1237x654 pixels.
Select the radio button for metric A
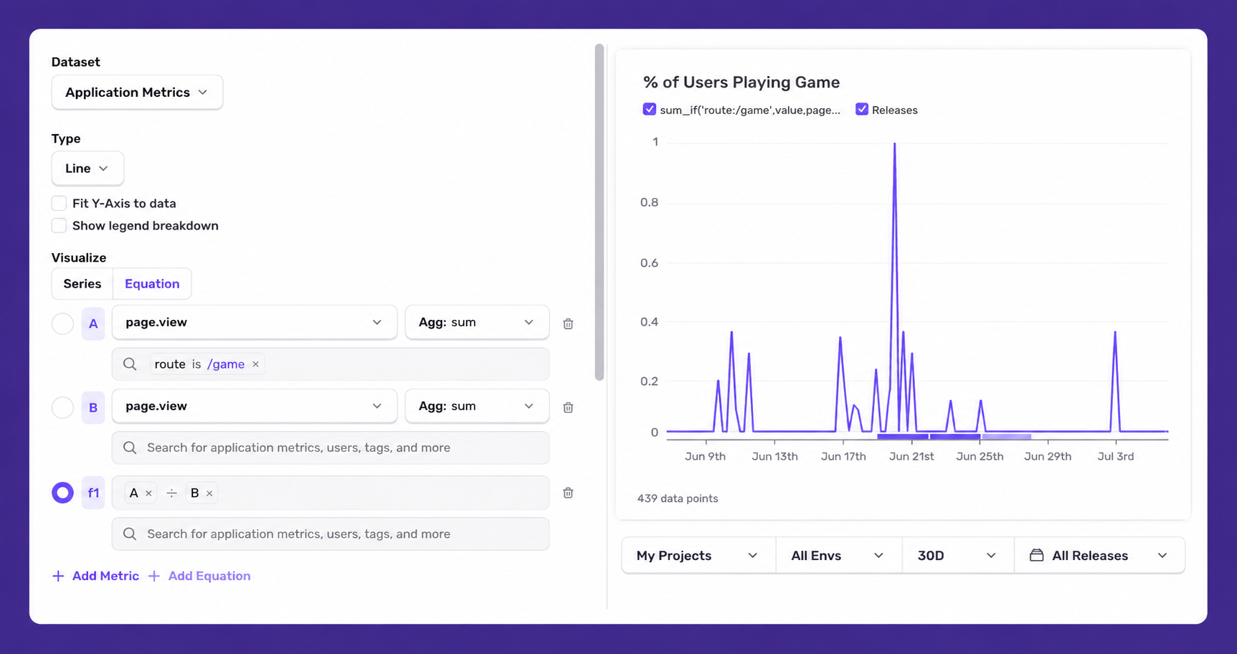[62, 323]
